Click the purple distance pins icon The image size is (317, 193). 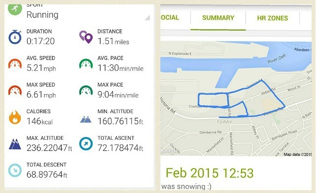coord(86,37)
